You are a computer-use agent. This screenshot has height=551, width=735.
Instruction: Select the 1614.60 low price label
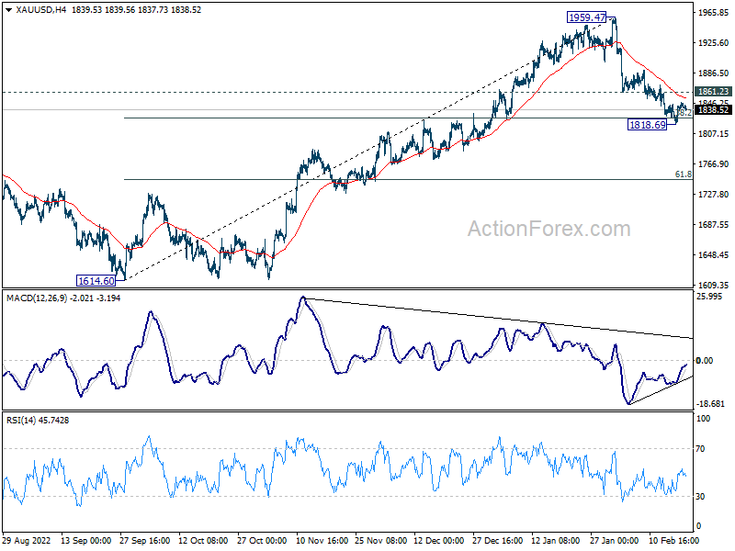click(96, 281)
